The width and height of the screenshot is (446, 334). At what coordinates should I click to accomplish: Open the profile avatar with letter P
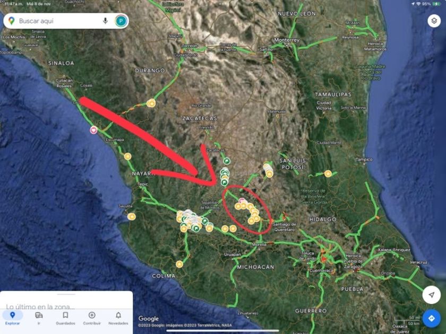[x=121, y=21]
